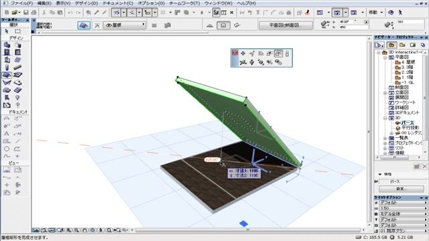Collapse the 特性 properties section
Viewport: 429px width, 241px height.
point(380,174)
